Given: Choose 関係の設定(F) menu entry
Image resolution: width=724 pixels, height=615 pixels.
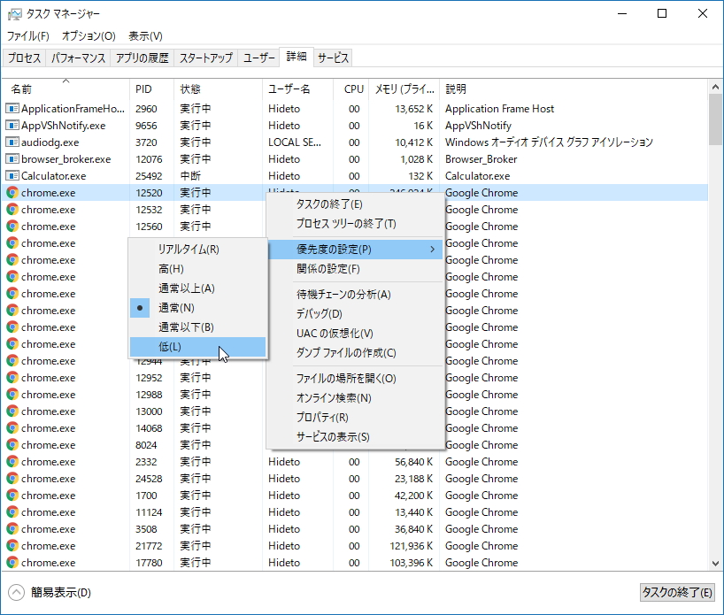Looking at the screenshot, I should coord(355,269).
